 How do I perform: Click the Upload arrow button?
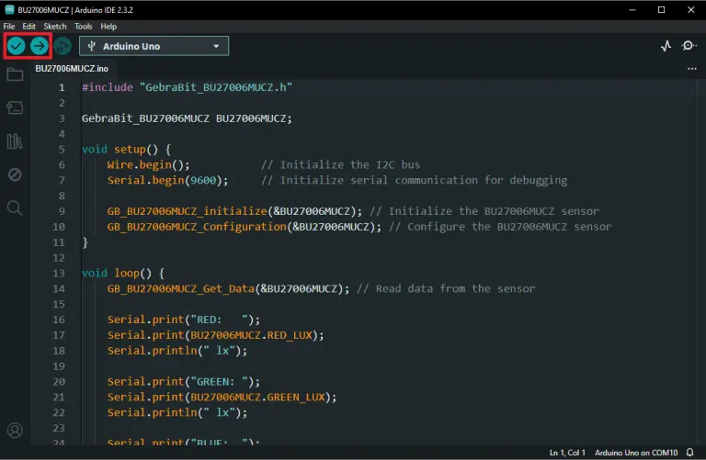click(x=40, y=46)
